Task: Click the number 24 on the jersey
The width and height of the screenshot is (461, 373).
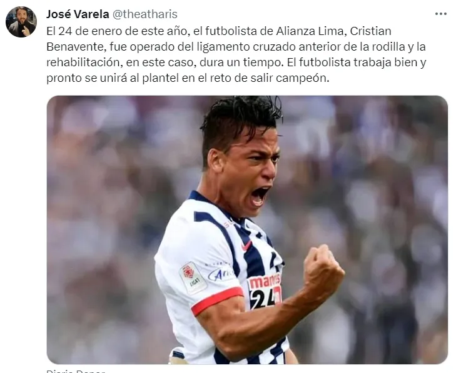Action: (264, 299)
